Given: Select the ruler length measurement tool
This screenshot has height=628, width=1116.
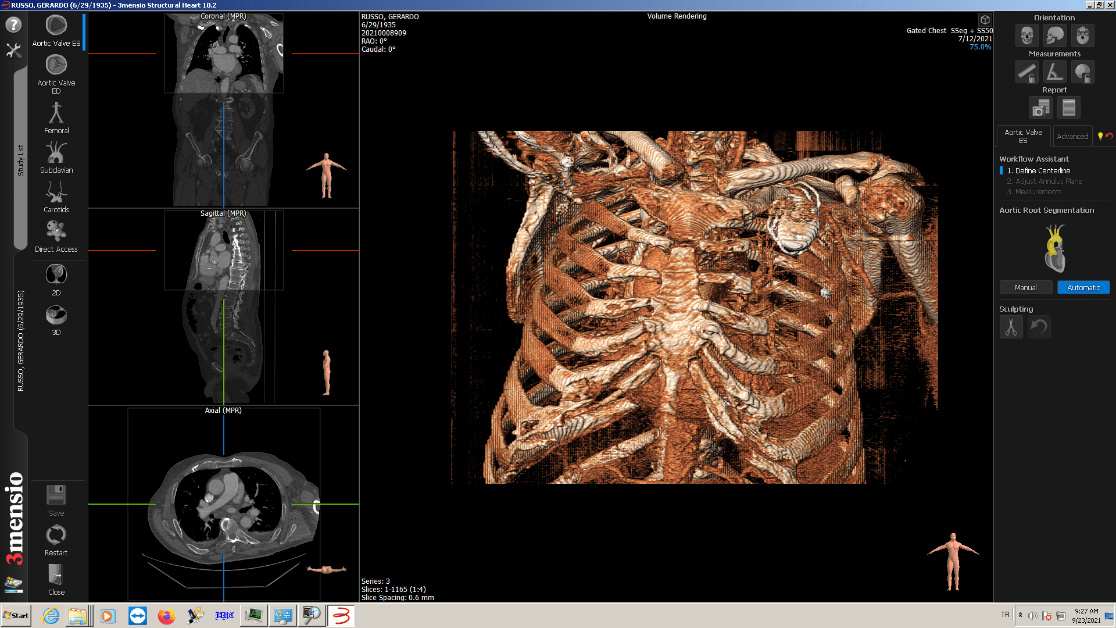Looking at the screenshot, I should click(1026, 73).
